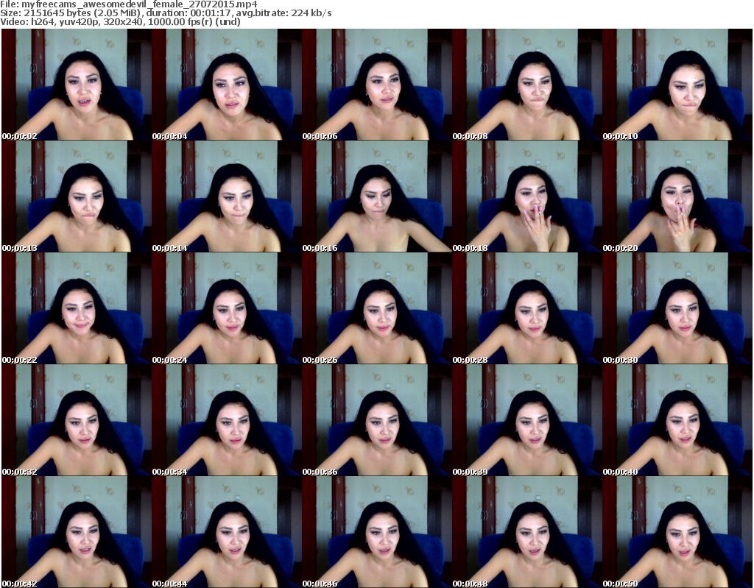
Task: Select the 00:00:48 thumbnail
Action: (x=526, y=532)
